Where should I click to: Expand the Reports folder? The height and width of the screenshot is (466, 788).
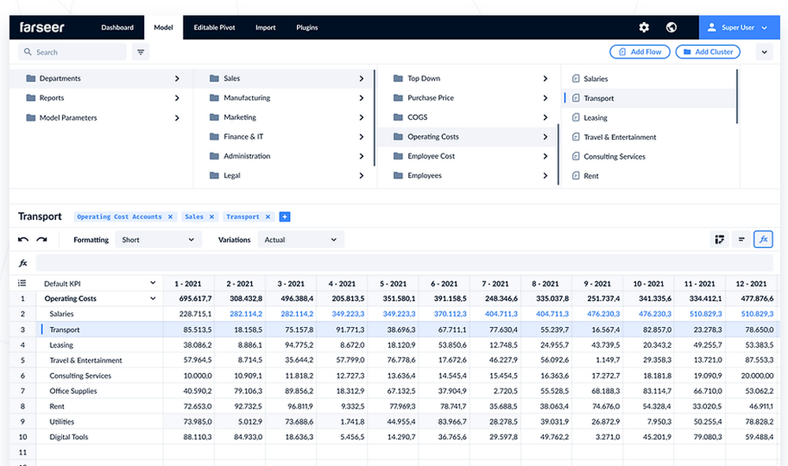click(x=177, y=98)
